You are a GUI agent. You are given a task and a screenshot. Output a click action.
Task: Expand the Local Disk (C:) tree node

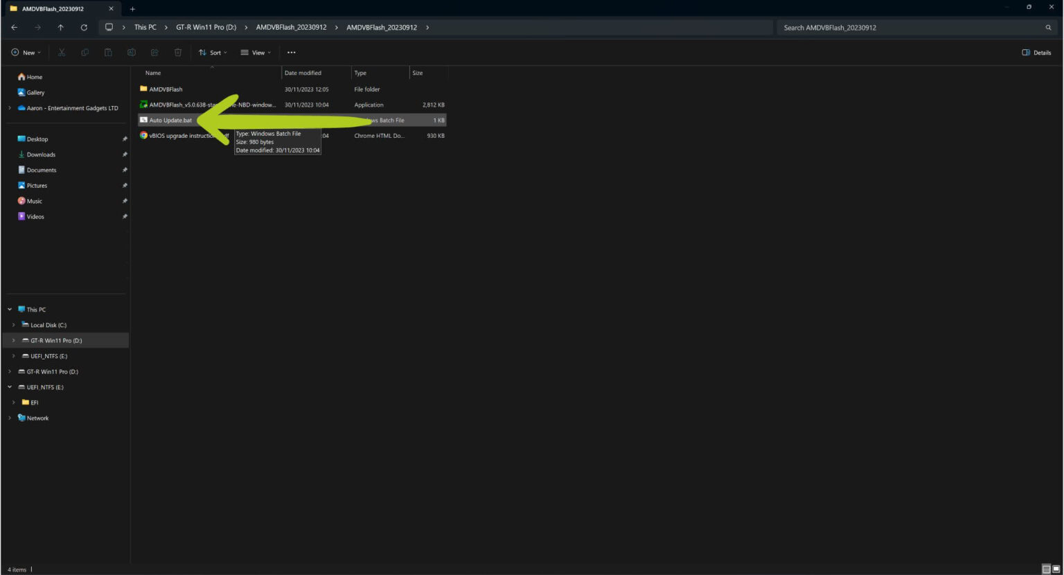[13, 325]
